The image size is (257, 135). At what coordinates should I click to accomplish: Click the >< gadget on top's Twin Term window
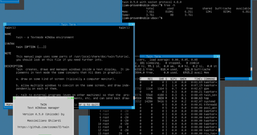tap(215, 56)
